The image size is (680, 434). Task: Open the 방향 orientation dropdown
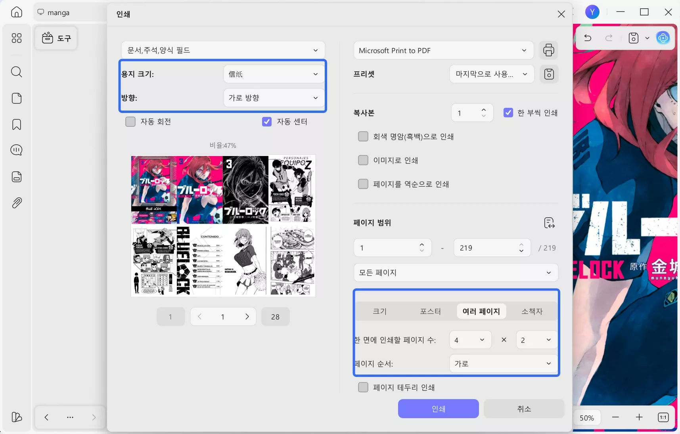click(273, 98)
